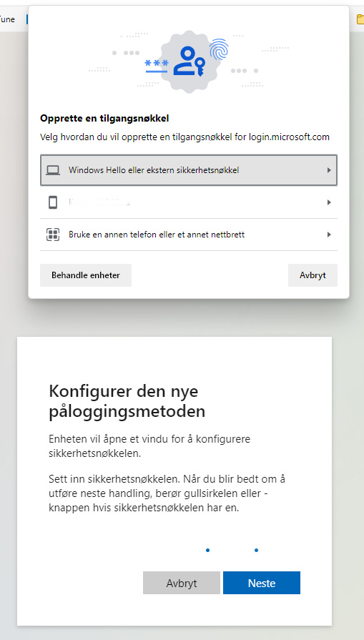This screenshot has height=640, width=364.
Task: Click the browser tab ending in 'une'
Action: tap(7, 19)
